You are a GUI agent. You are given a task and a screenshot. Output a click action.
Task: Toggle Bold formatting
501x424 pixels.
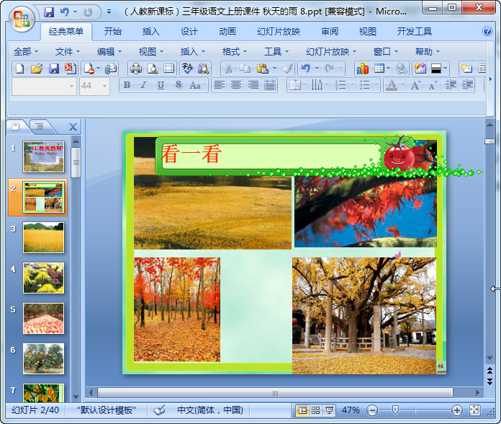tap(127, 85)
